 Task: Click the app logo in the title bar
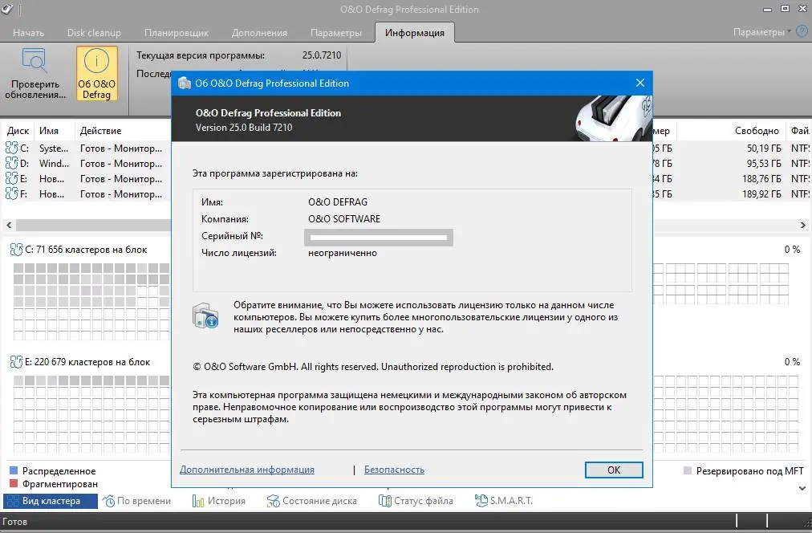(x=7, y=9)
